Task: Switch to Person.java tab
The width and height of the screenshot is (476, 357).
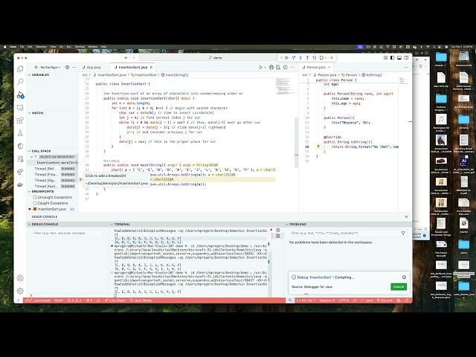Action: coord(316,67)
